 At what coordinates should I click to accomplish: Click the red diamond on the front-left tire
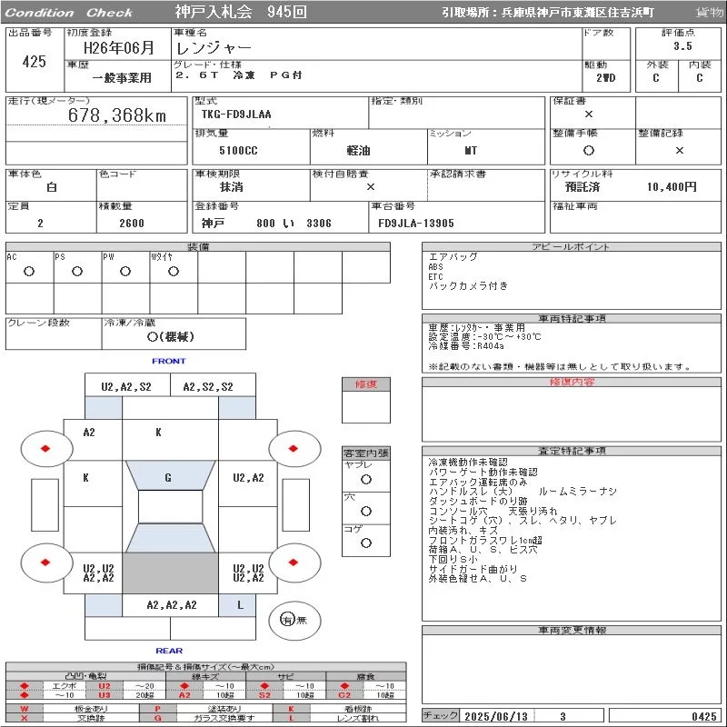pos(45,448)
